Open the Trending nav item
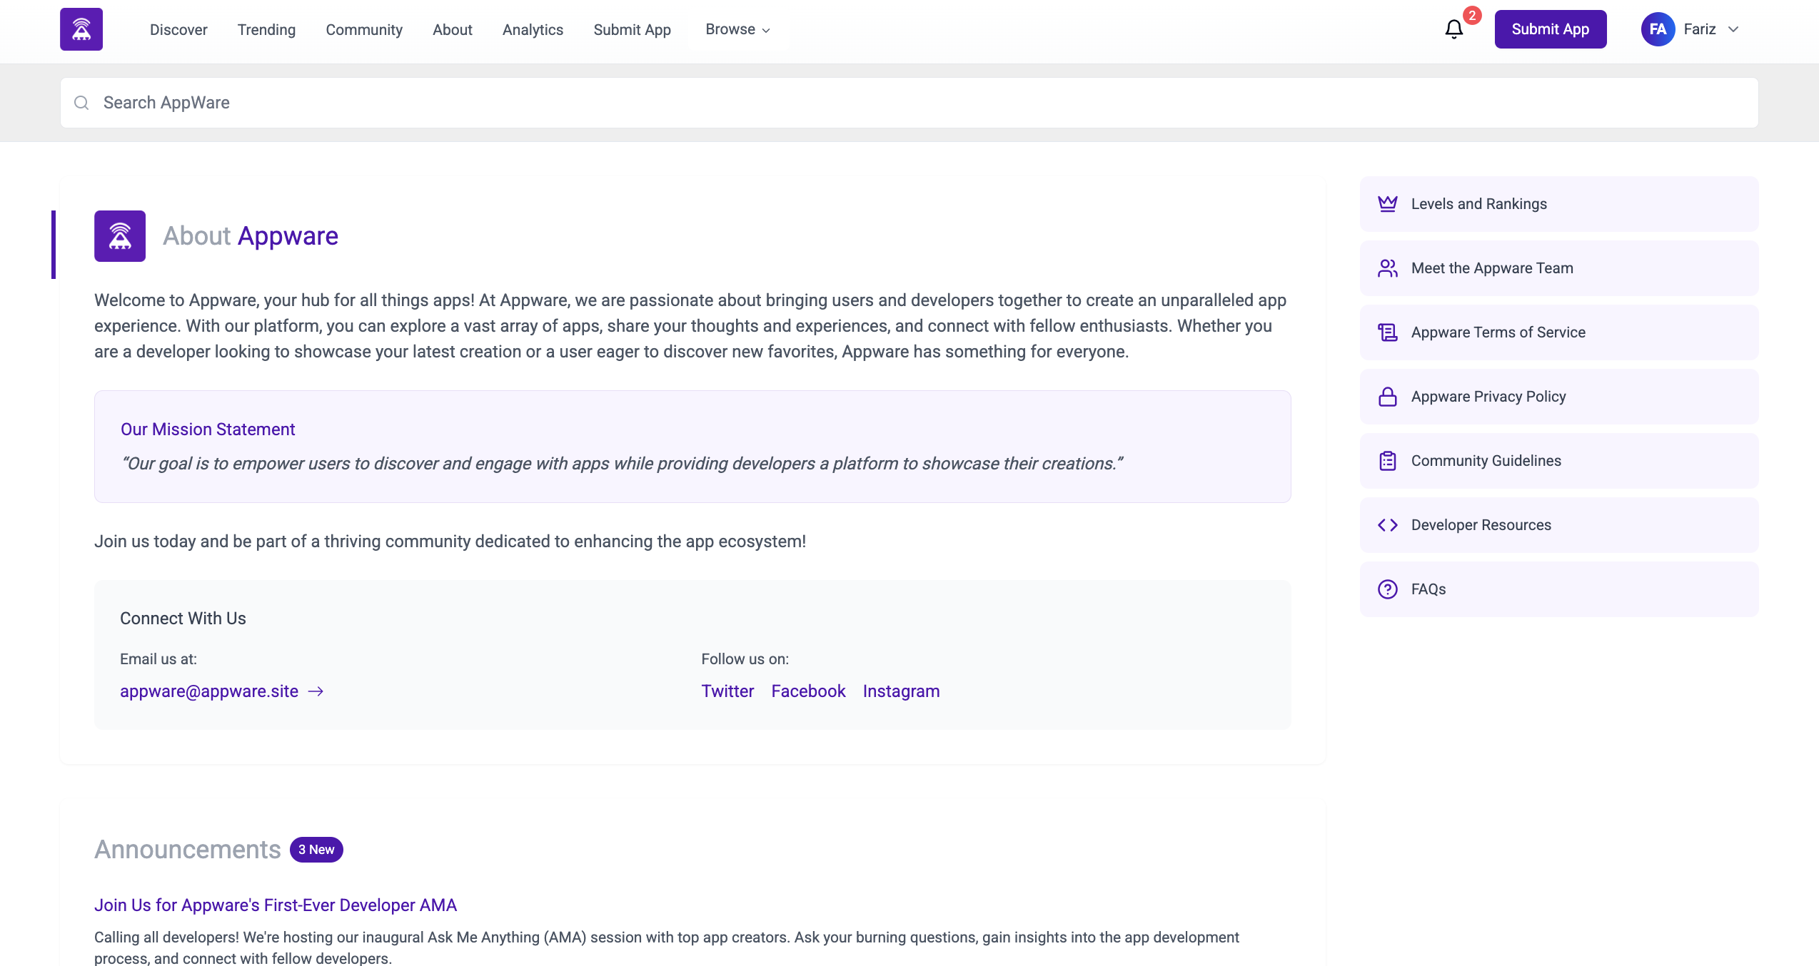Image resolution: width=1819 pixels, height=966 pixels. 266,29
